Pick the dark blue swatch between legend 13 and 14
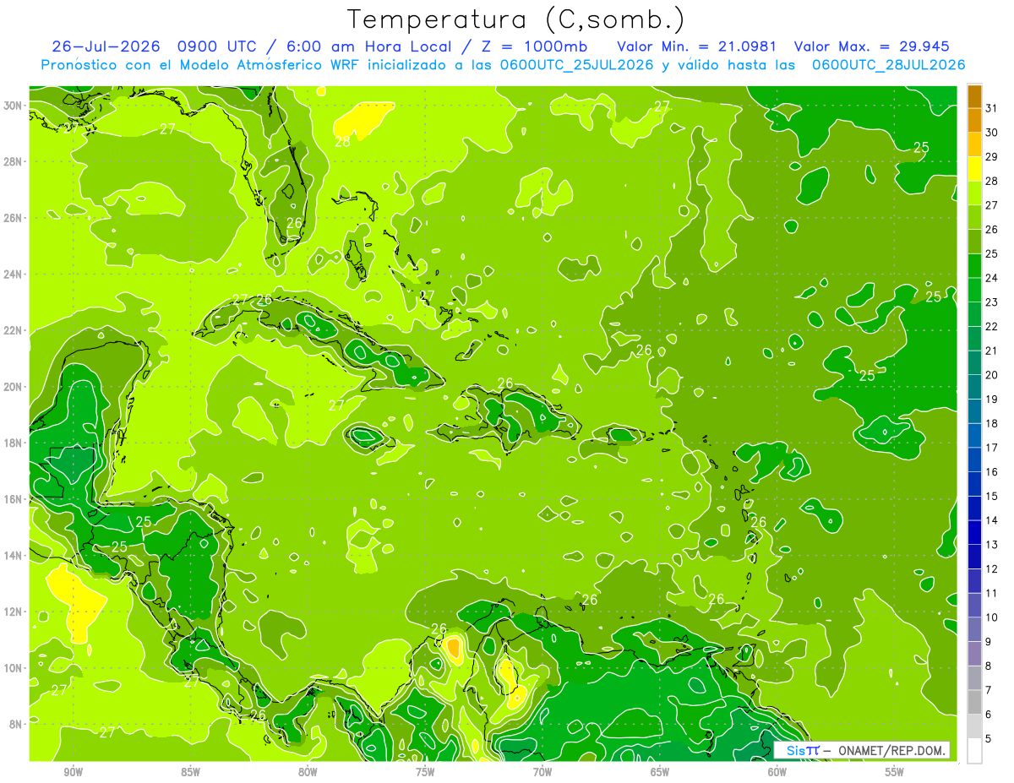This screenshot has height=783, width=1014. click(974, 532)
